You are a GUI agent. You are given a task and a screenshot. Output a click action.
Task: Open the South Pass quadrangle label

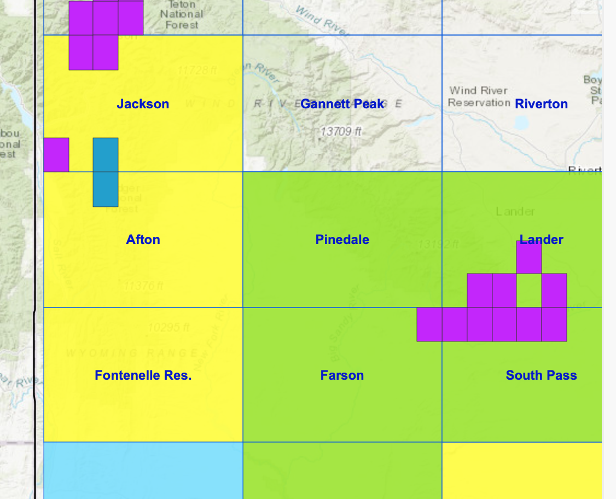pos(541,375)
